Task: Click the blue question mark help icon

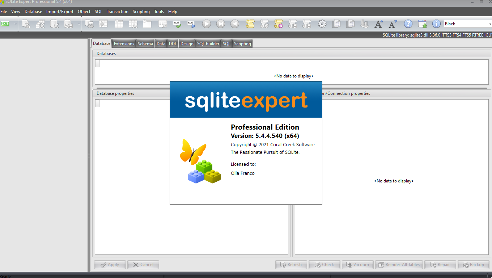Action: click(x=408, y=24)
